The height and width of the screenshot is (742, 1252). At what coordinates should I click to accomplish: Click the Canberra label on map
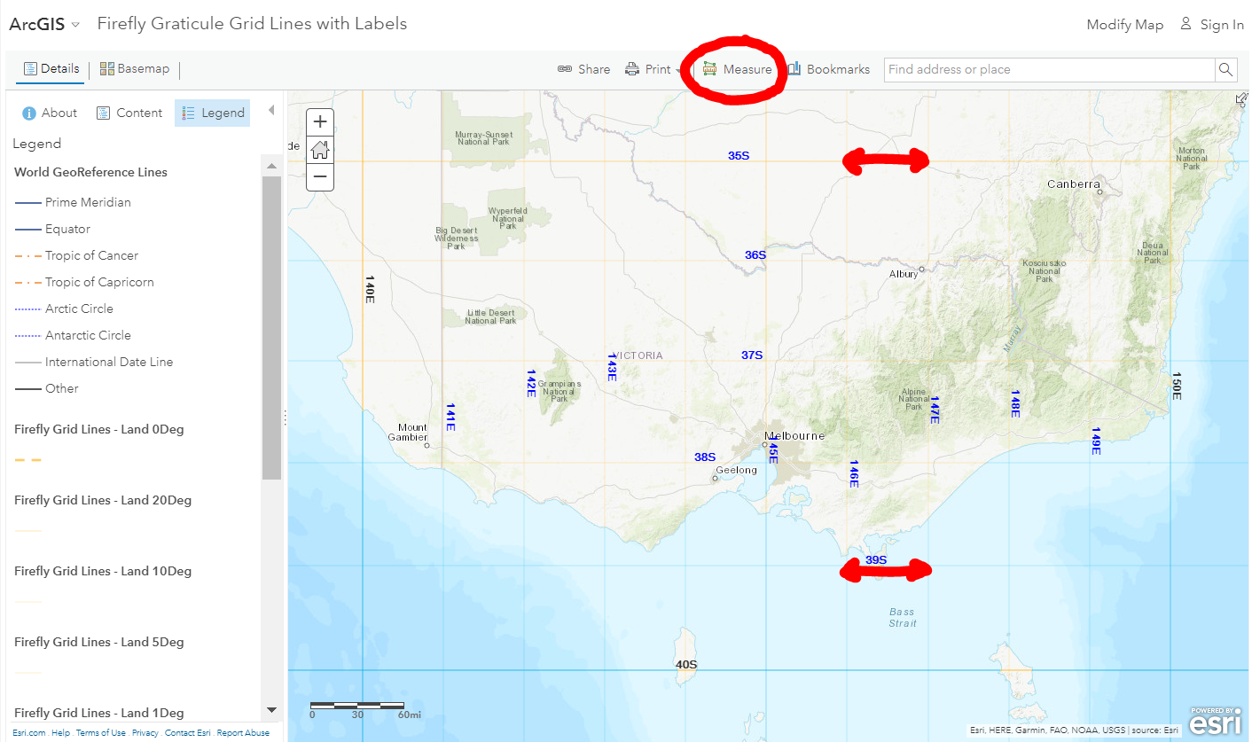1074,184
